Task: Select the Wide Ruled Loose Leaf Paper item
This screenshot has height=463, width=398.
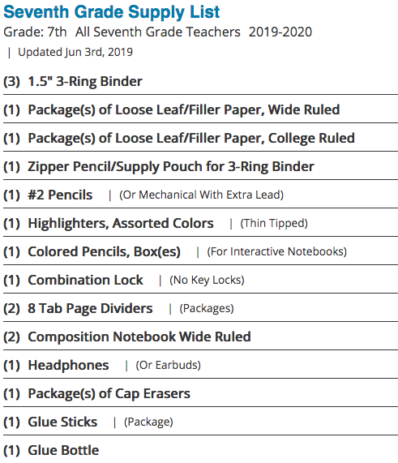Action: tap(184, 109)
